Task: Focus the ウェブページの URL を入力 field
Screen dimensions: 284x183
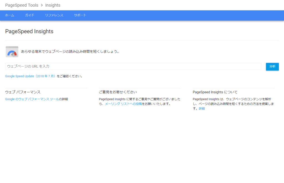Action: coord(133,67)
